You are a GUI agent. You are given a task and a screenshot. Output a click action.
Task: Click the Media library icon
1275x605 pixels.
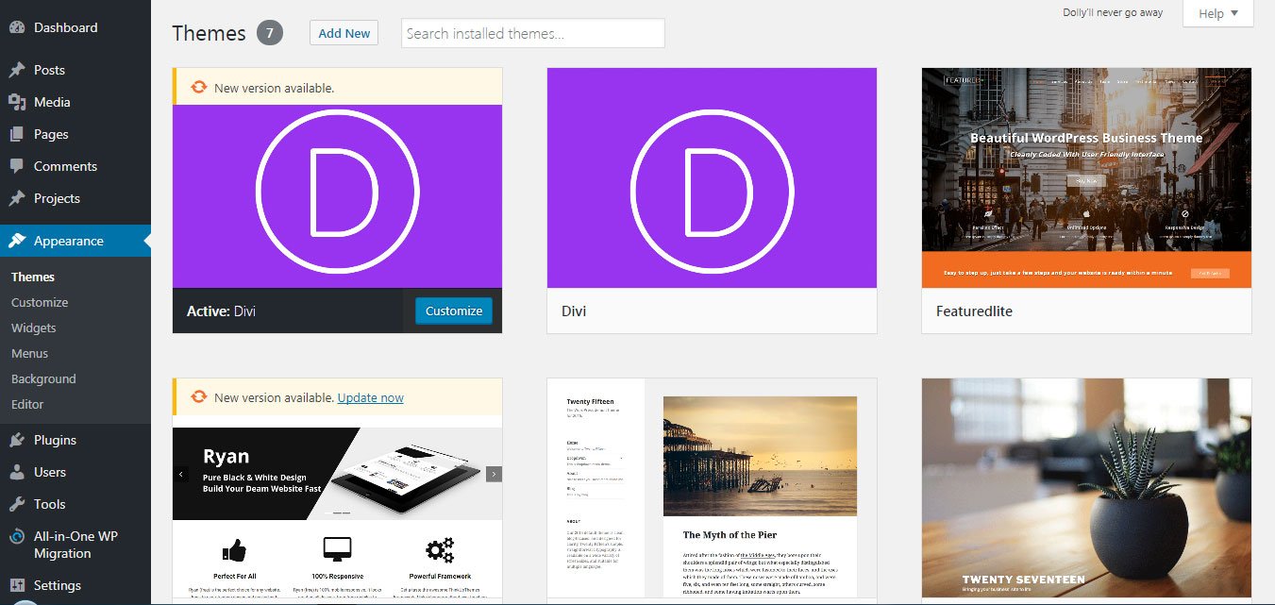point(17,102)
